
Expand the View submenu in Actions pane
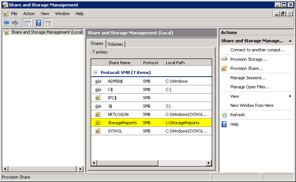pos(290,96)
